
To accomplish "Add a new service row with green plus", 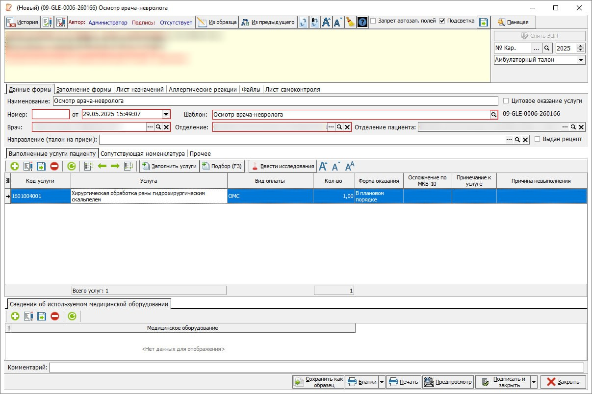I will (15, 166).
